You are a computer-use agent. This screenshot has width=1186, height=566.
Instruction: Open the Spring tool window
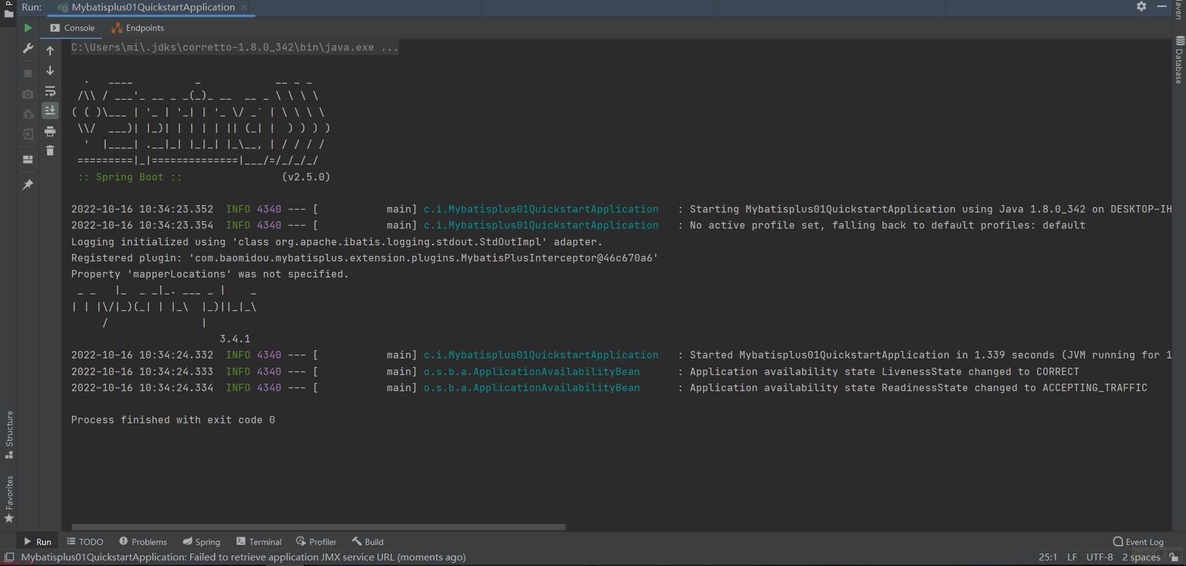click(x=201, y=542)
